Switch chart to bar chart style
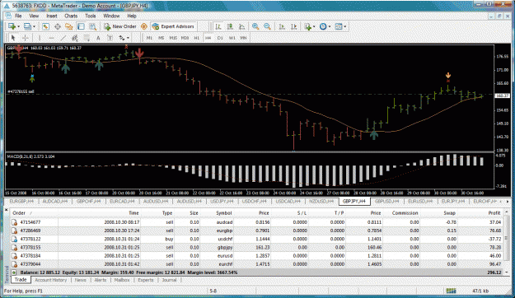Screen dimensions: 515x298 pos(218,26)
